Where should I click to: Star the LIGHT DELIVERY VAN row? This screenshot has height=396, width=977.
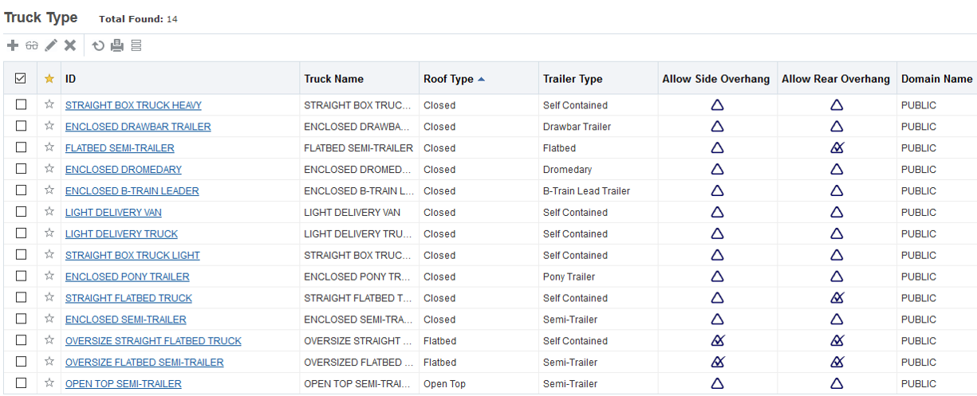49,213
